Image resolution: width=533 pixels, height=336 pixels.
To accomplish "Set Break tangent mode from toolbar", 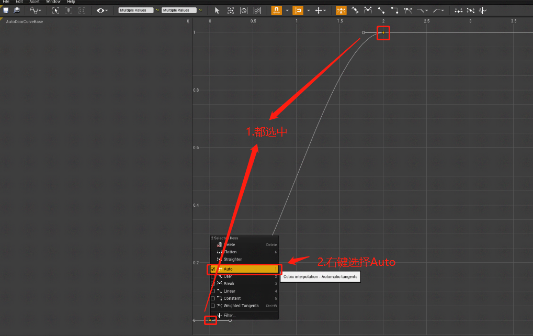I will (x=368, y=10).
